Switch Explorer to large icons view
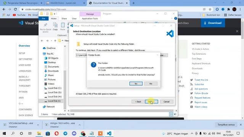This screenshot has height=137, width=244. click(x=175, y=114)
